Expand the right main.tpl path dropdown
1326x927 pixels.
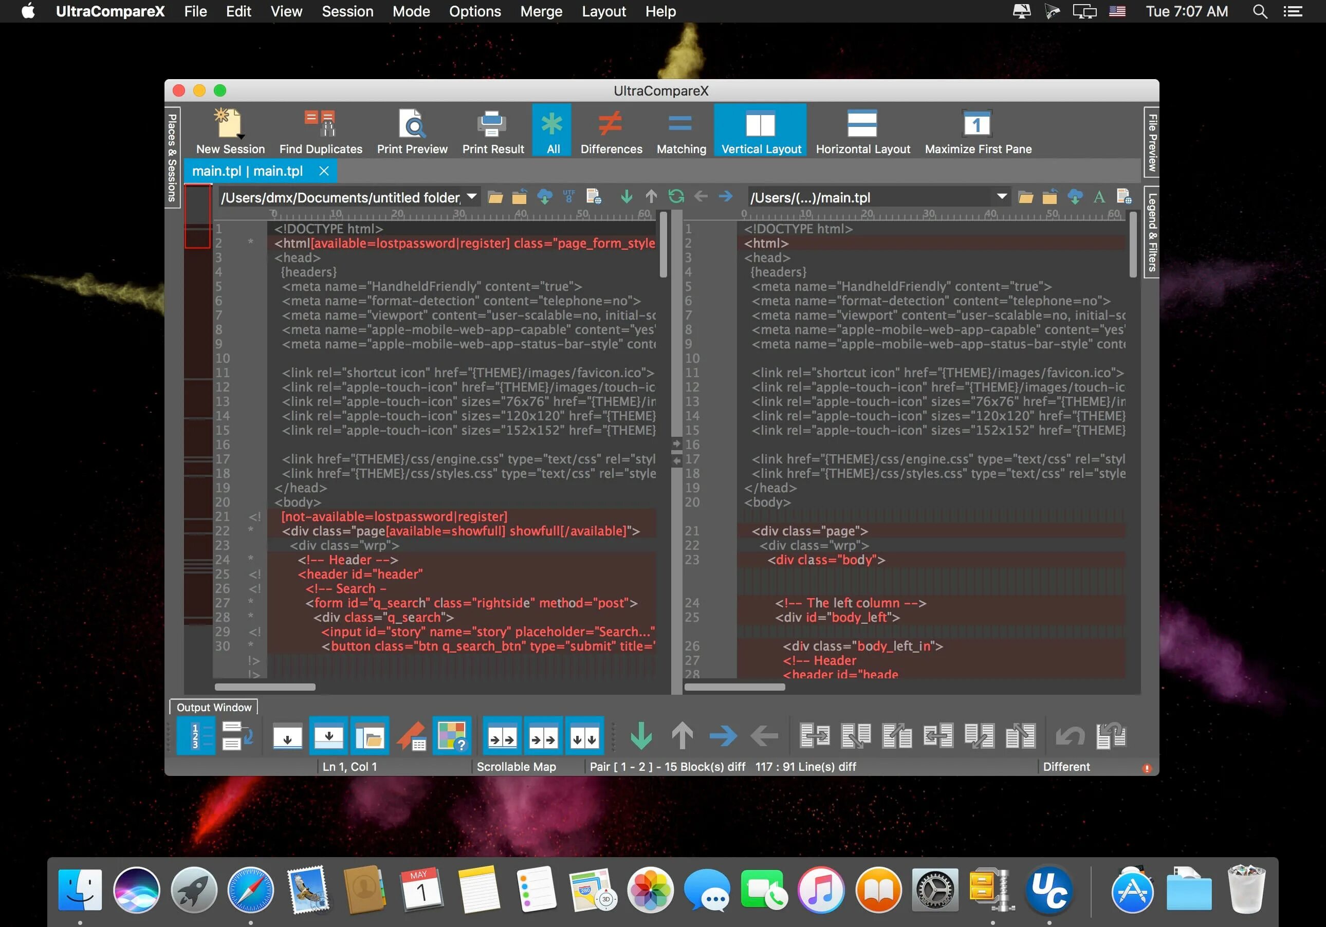point(1002,197)
